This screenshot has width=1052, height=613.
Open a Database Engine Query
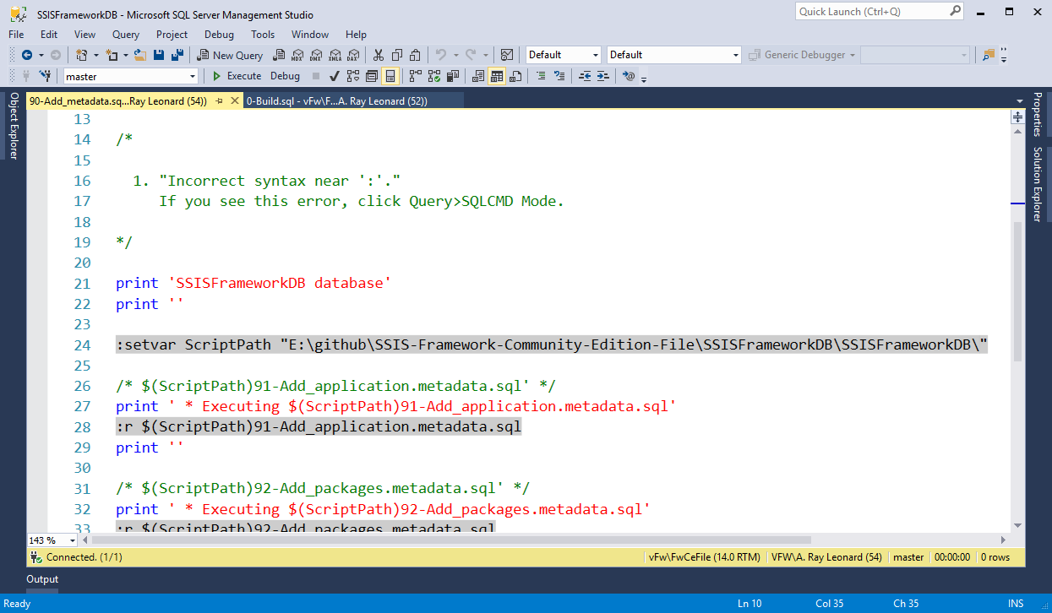(x=278, y=55)
